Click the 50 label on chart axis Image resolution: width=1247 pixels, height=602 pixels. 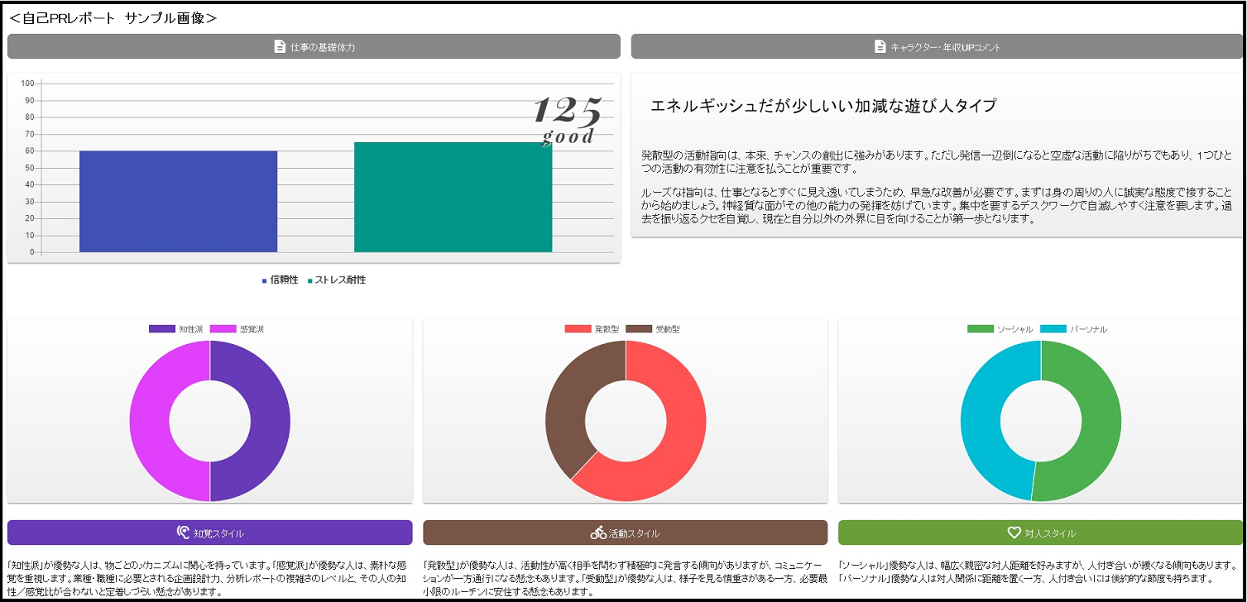click(x=30, y=168)
